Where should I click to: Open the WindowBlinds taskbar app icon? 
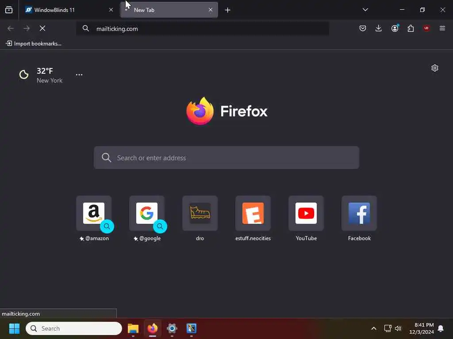pyautogui.click(x=191, y=328)
